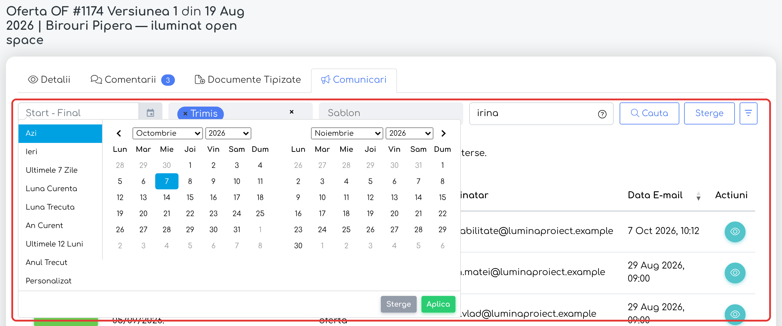This screenshot has height=326, width=782.
Task: Select November 18 in the calendar
Action: 346,213
